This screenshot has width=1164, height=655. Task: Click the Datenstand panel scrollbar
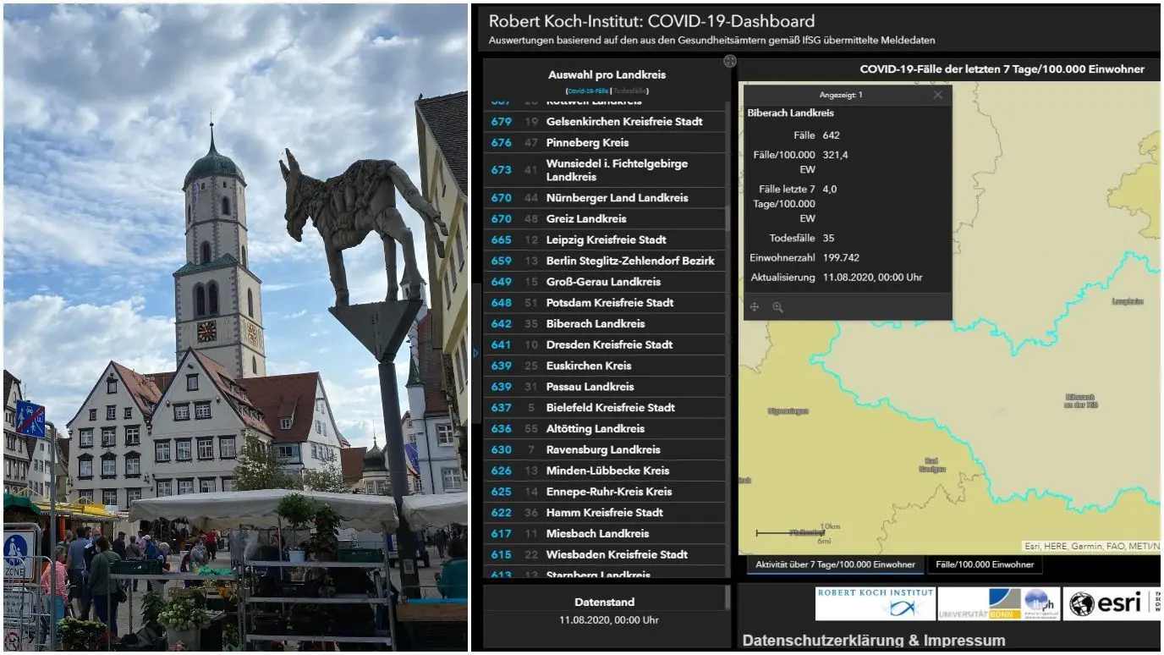727,597
